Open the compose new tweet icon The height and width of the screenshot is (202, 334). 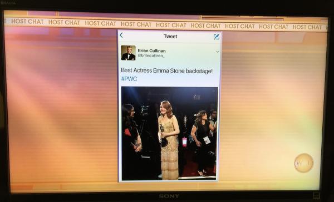pos(216,37)
